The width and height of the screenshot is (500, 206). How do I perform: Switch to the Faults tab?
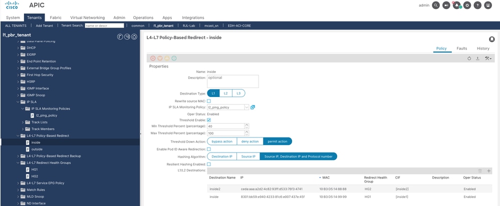(x=462, y=48)
